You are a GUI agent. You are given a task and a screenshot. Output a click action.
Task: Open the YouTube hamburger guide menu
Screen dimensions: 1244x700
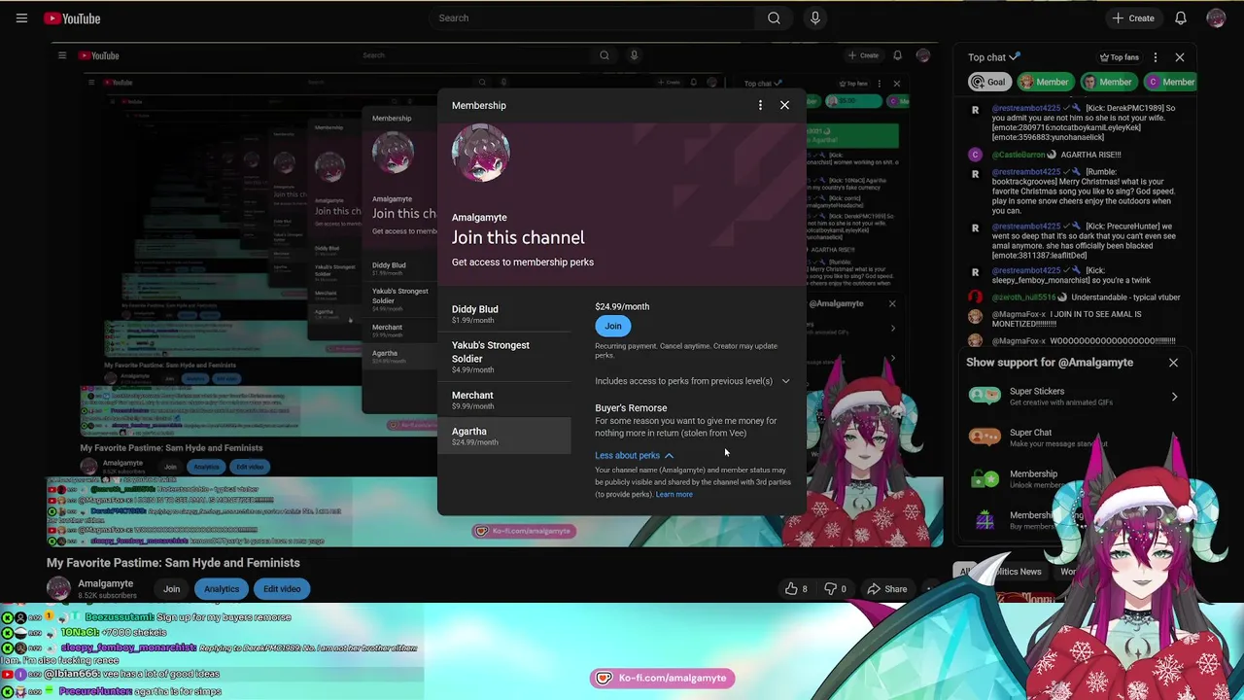click(x=21, y=18)
